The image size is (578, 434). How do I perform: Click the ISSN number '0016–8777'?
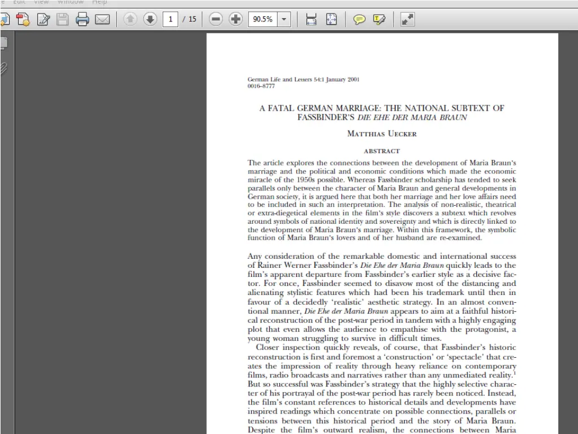pos(261,86)
